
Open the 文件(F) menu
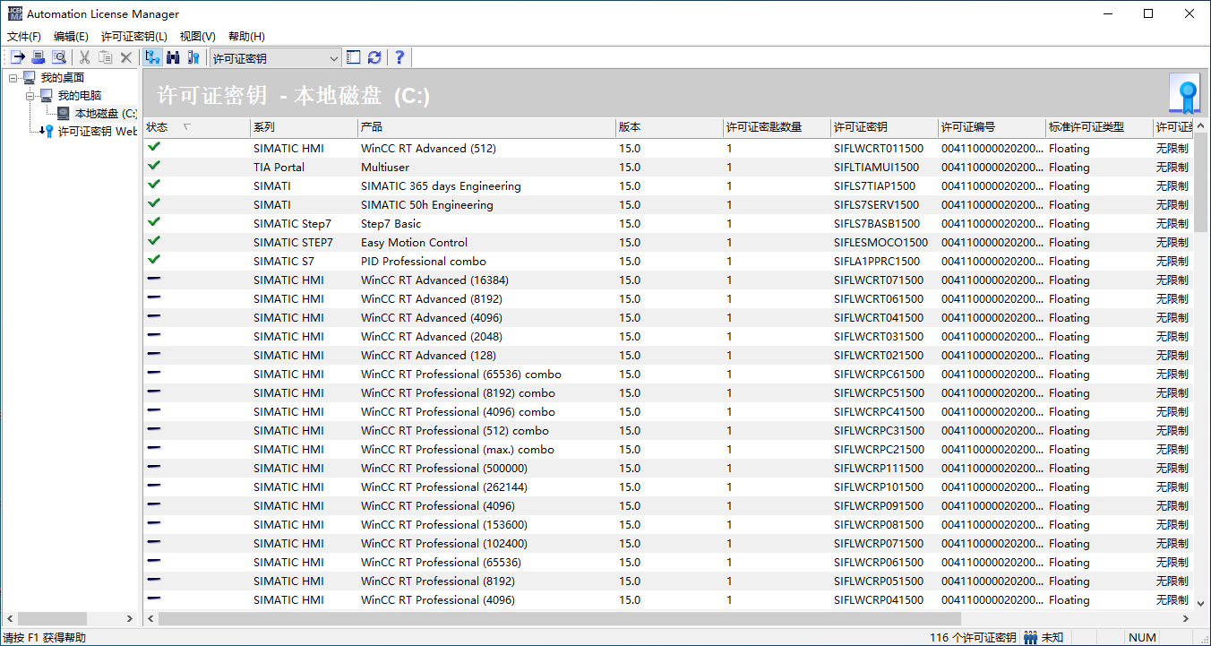[24, 37]
